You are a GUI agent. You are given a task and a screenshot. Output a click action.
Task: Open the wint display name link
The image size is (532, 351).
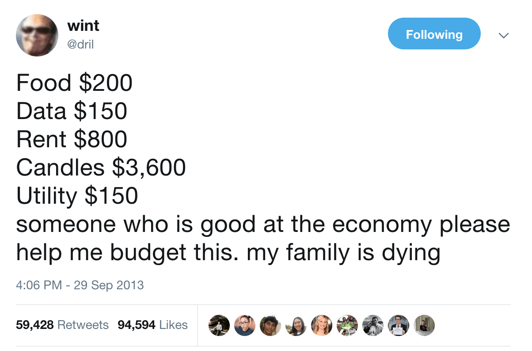coord(83,26)
